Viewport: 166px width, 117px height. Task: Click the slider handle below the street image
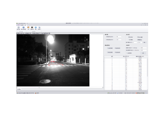pos(39,87)
